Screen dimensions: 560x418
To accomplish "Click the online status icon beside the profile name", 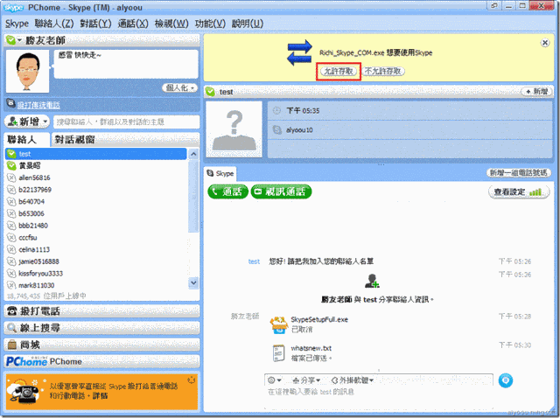I will [10, 40].
